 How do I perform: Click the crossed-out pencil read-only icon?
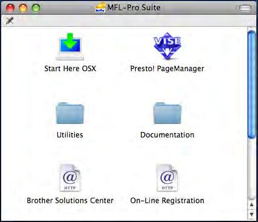click(10, 21)
